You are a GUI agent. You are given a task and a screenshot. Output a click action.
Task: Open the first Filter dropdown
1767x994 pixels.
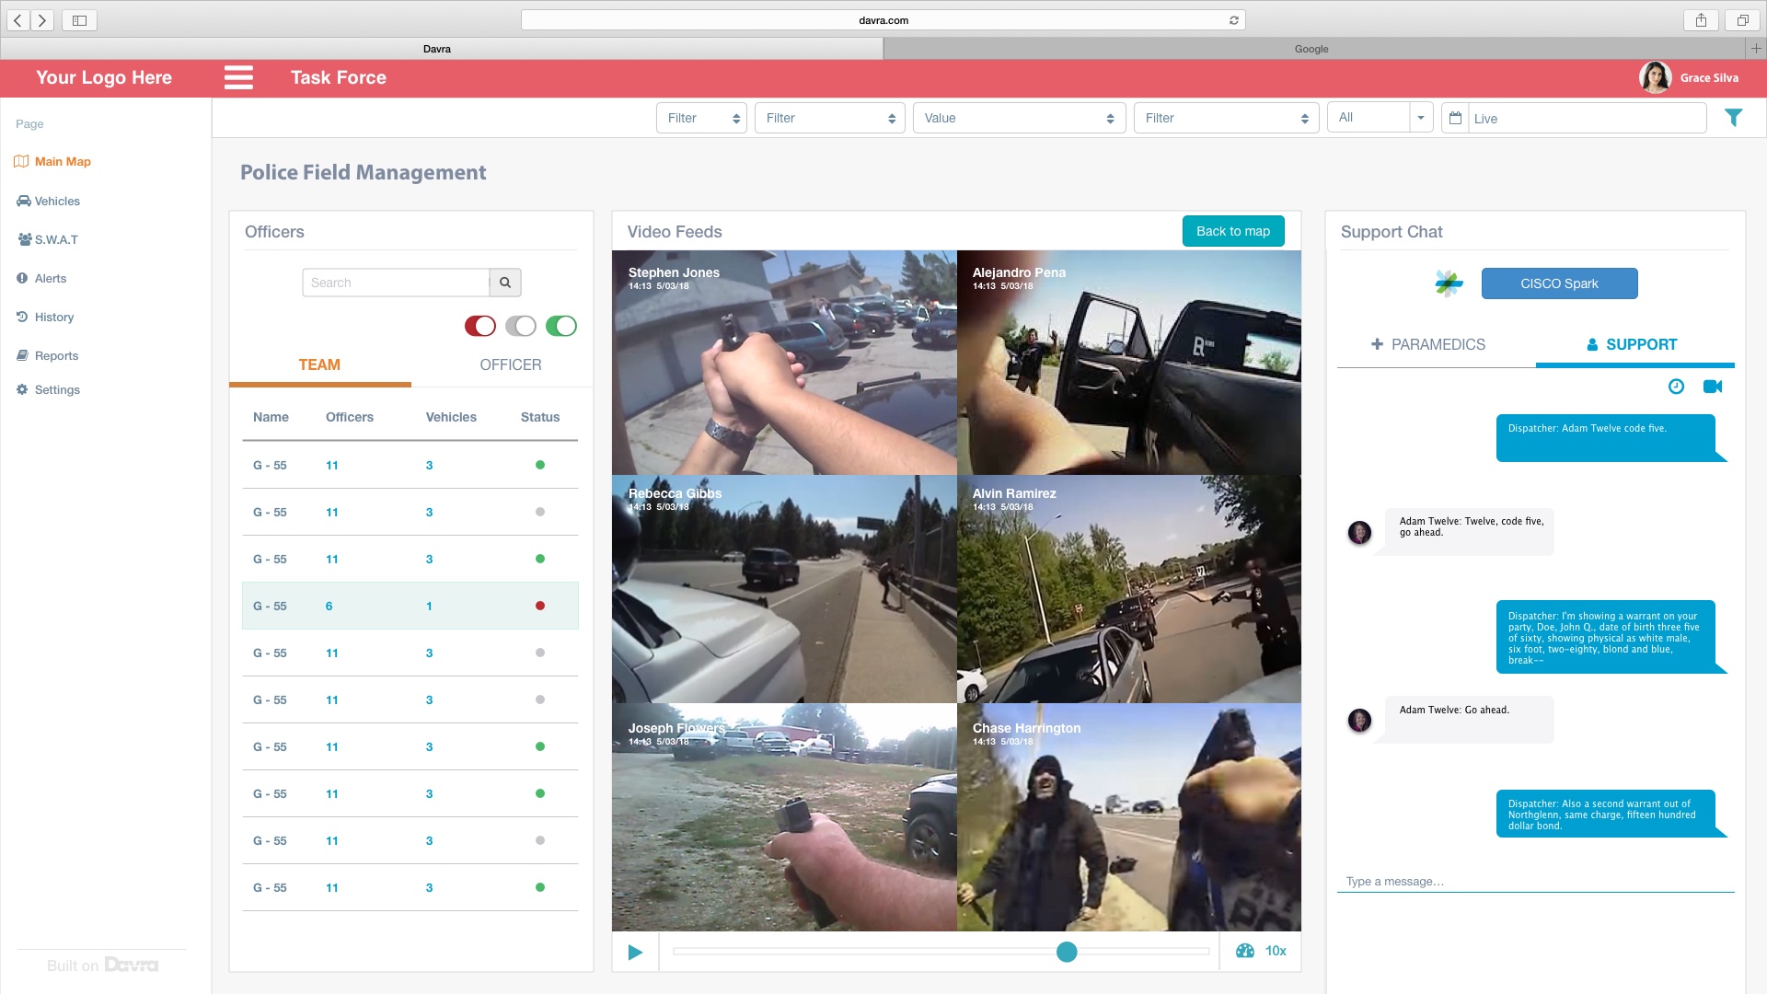(x=701, y=118)
